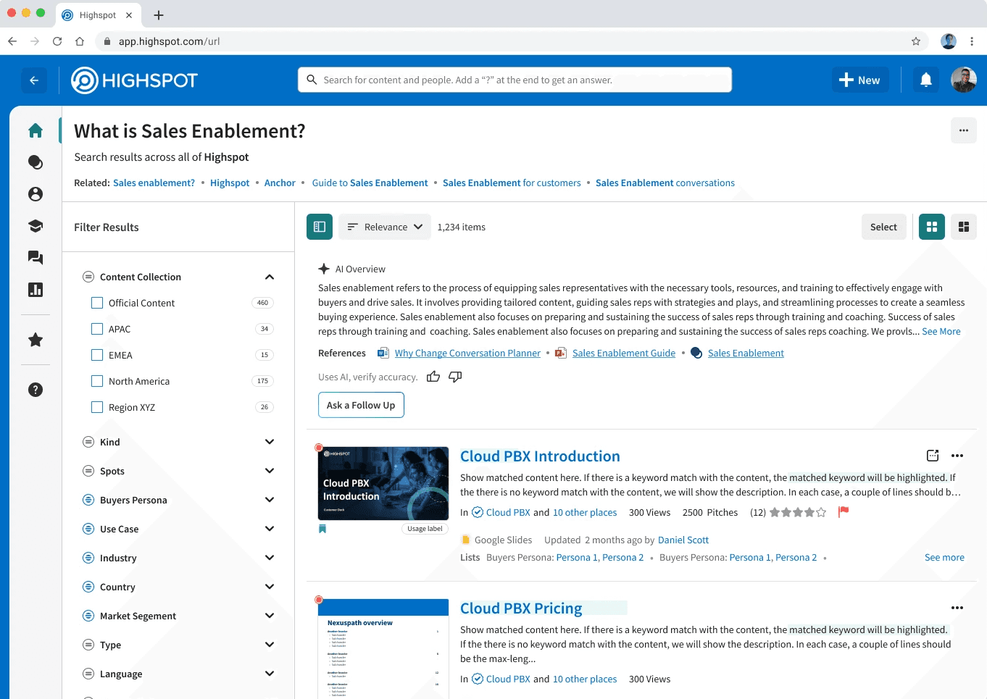Image resolution: width=987 pixels, height=699 pixels.
Task: Click the search input field
Action: 515,80
